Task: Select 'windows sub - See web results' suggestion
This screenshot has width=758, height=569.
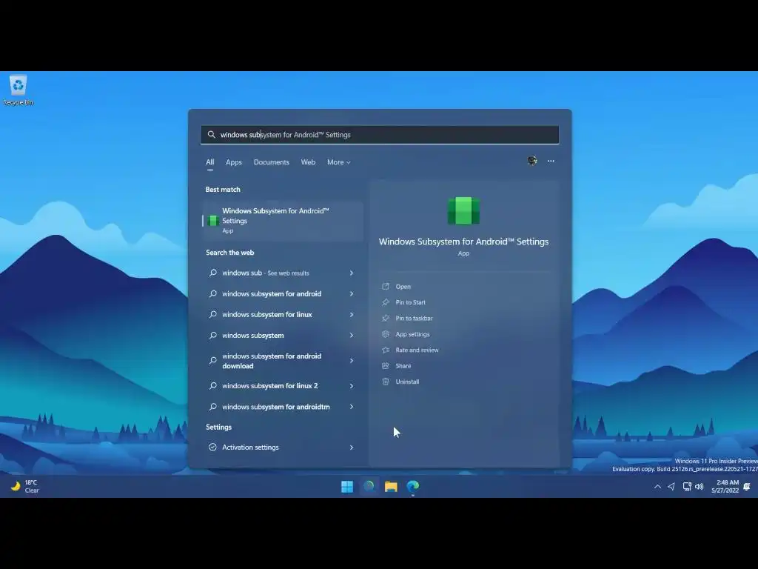Action: click(266, 273)
